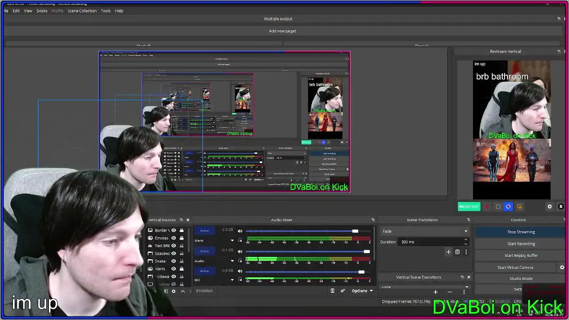Hide the Text BRB source
Image resolution: width=569 pixels, height=320 pixels.
(173, 246)
